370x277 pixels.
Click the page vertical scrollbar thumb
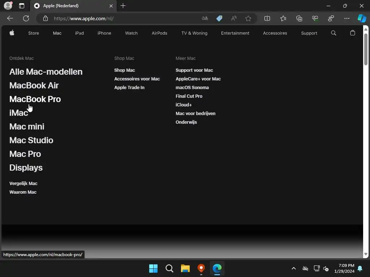(x=366, y=49)
